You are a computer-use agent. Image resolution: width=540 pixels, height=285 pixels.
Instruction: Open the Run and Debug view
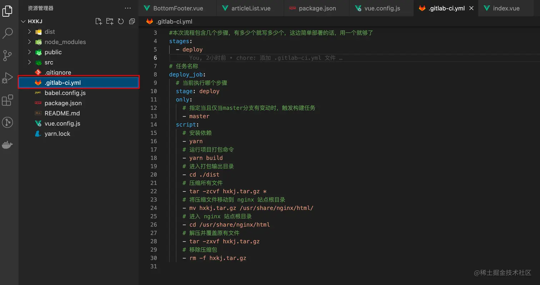7,78
